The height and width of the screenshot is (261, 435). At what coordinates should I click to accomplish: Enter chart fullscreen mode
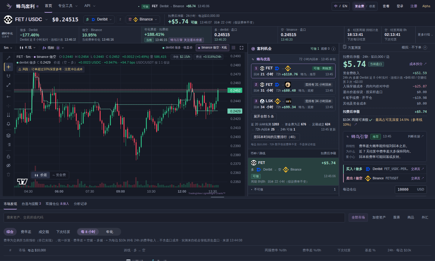[x=241, y=48]
